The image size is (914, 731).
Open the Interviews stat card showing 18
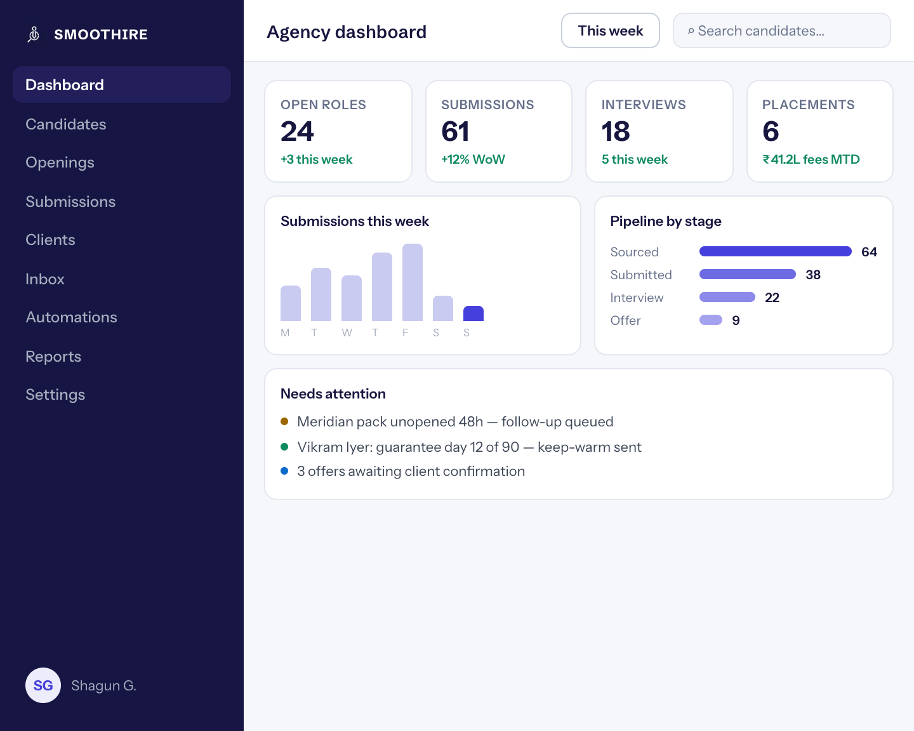click(x=659, y=131)
